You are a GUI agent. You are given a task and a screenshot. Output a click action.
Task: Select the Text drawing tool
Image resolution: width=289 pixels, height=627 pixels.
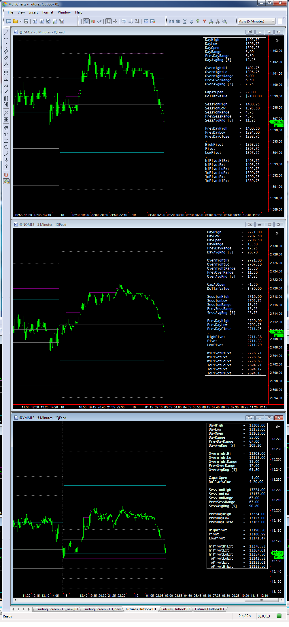[6, 135]
